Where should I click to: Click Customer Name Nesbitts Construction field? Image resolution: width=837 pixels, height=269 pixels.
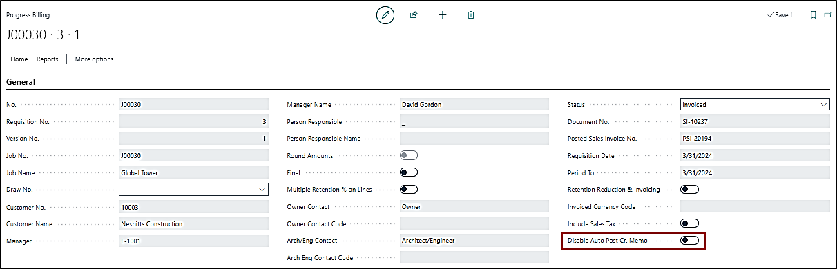point(193,223)
